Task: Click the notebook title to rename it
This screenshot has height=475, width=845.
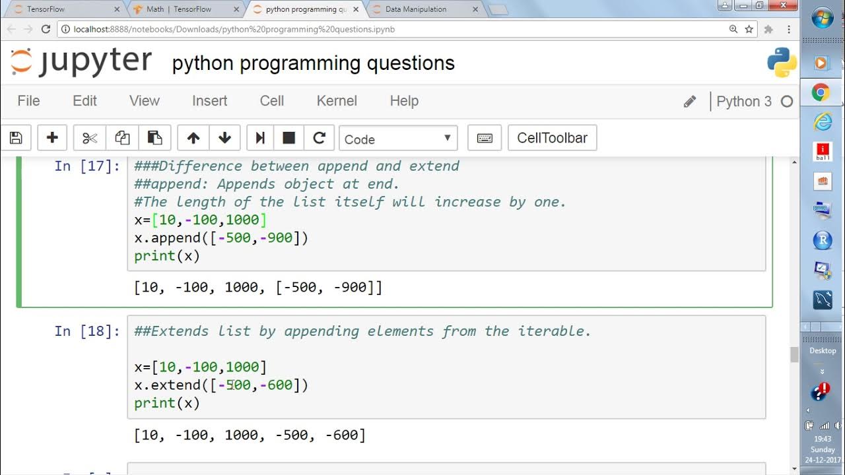Action: (313, 63)
